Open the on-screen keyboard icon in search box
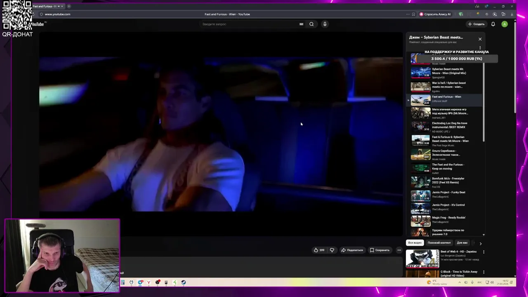This screenshot has height=297, width=528. (301, 24)
